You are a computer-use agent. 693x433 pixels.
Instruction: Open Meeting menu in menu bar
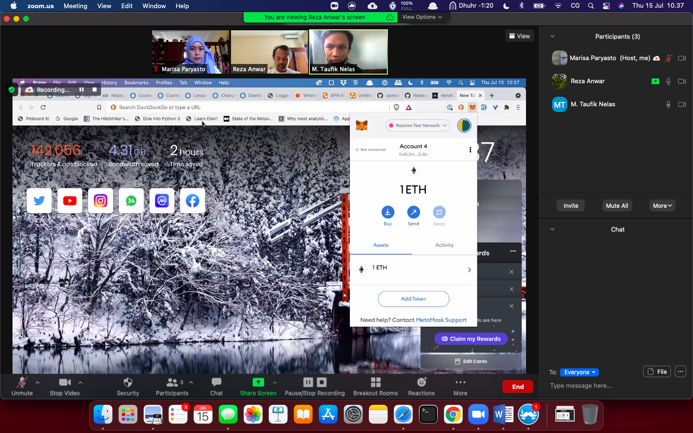click(76, 6)
